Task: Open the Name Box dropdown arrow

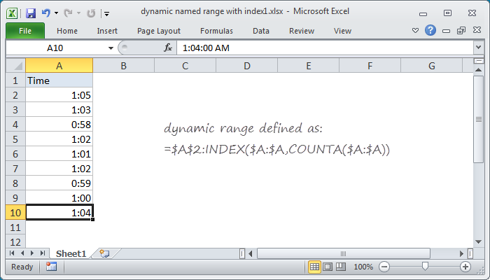Action: tap(111, 48)
